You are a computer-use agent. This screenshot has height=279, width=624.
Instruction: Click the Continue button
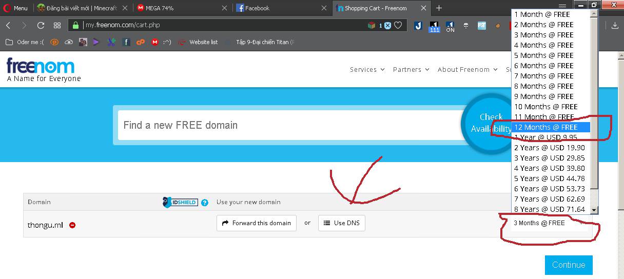[x=569, y=265]
